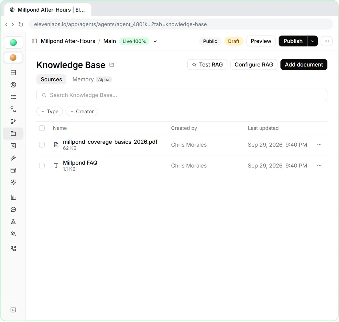Open the bar chart analytics icon
Image resolution: width=339 pixels, height=322 pixels.
(x=13, y=197)
